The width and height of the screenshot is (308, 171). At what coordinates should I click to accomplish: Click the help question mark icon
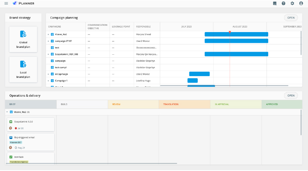283,3
